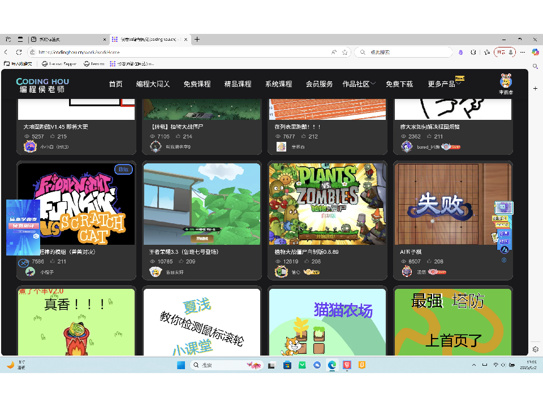543x407 pixels.
Task: Click the Windows taskbar search box
Action: click(x=227, y=365)
